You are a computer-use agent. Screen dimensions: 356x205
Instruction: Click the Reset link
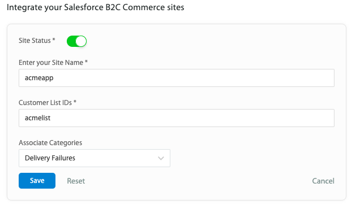pyautogui.click(x=76, y=181)
